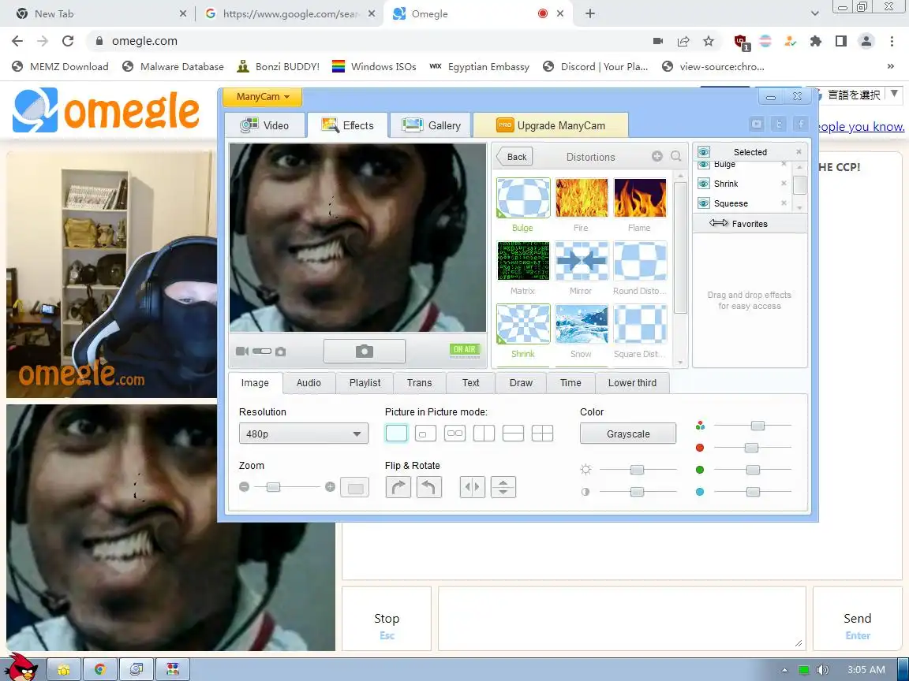Click the zoom in plus icon

coord(330,487)
